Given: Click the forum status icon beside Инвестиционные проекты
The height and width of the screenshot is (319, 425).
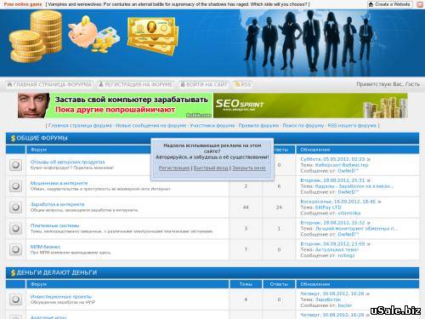Looking at the screenshot, I should [x=15, y=299].
